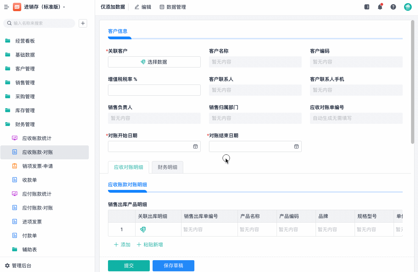Open the help question mark icon
This screenshot has width=418, height=272.
tap(393, 7)
